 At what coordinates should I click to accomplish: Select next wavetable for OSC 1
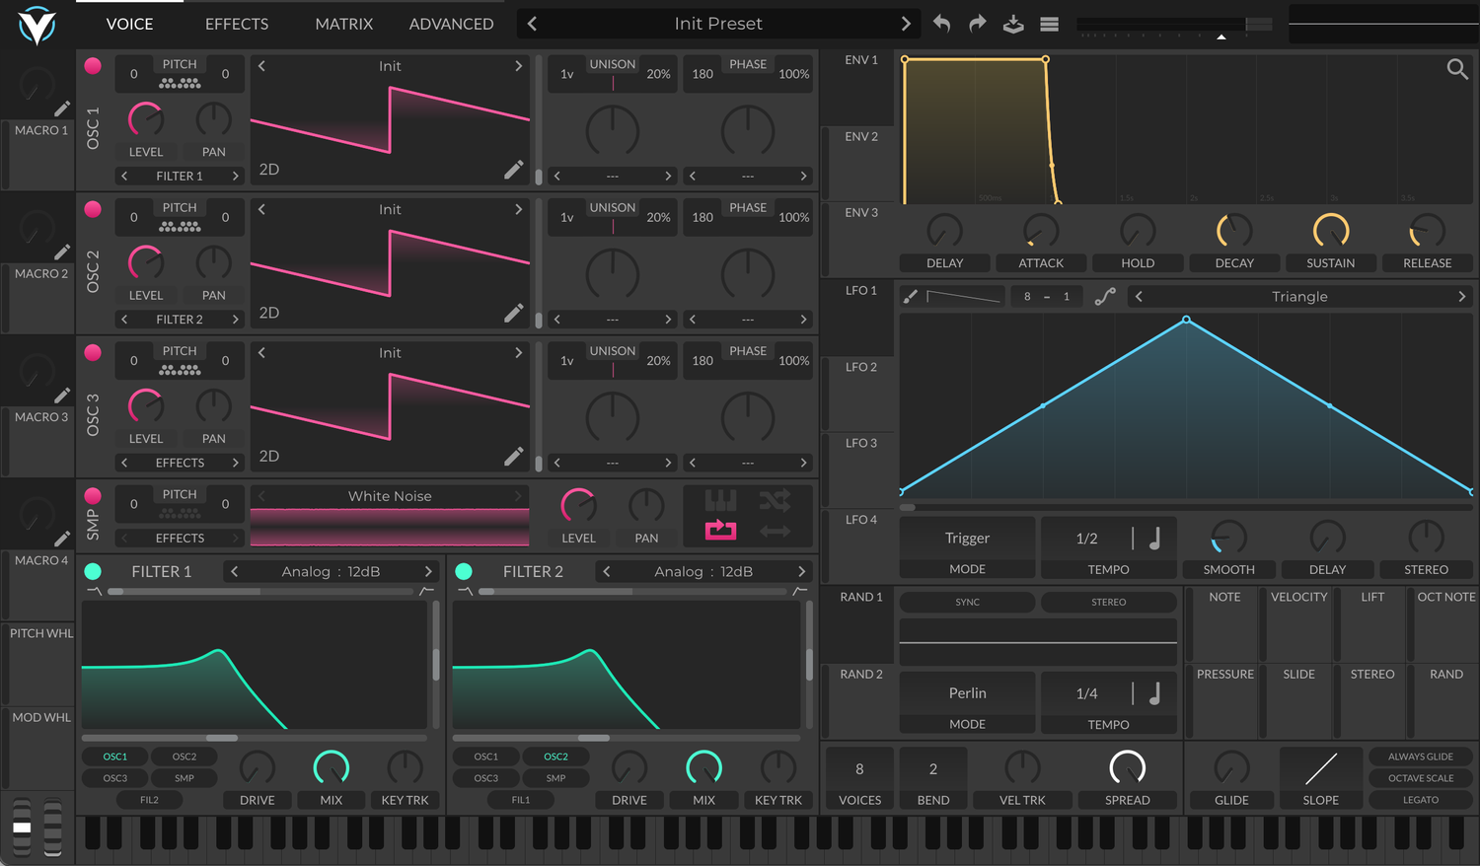[x=518, y=66]
